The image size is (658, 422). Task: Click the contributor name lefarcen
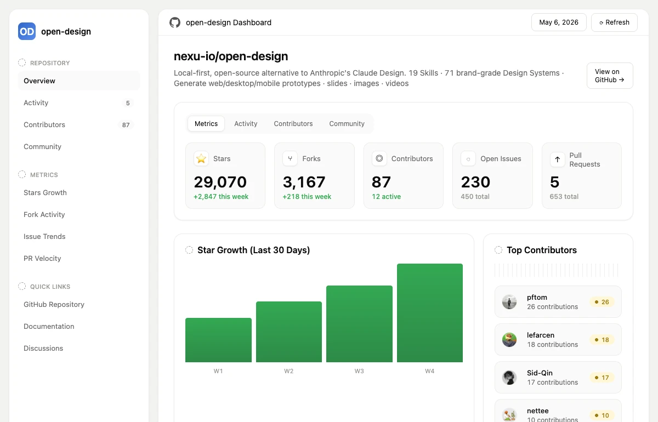pyautogui.click(x=541, y=335)
